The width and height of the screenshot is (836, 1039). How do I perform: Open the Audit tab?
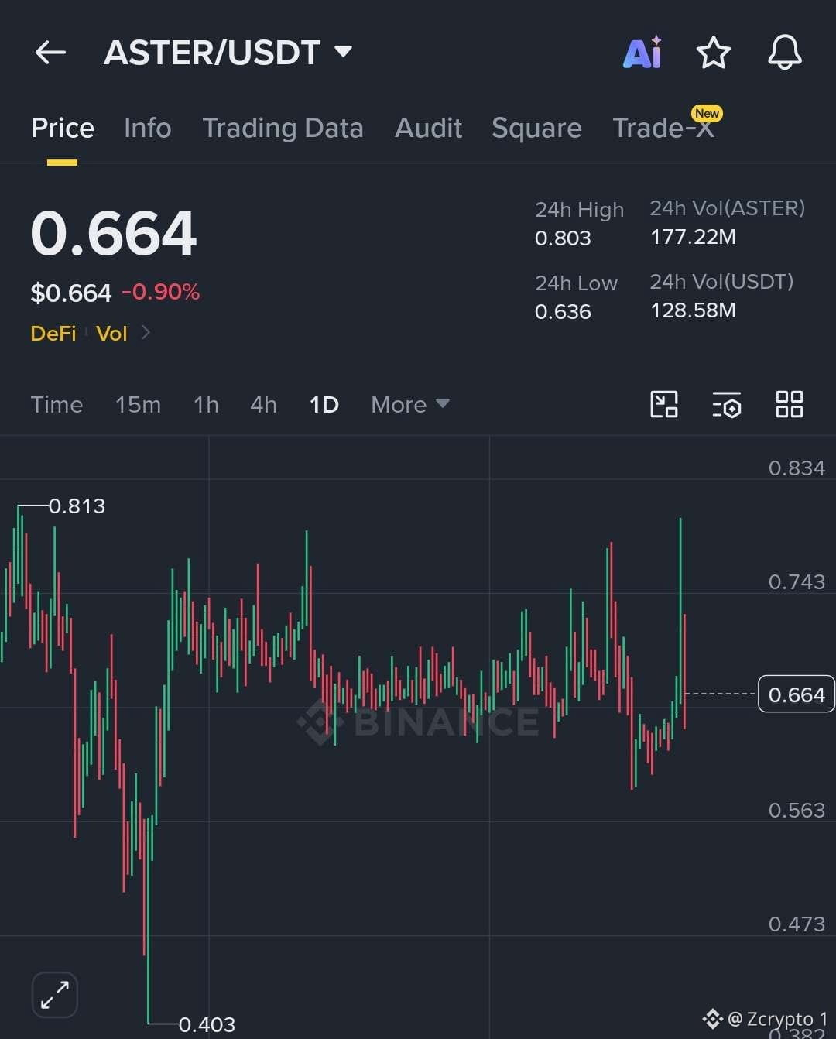[428, 128]
